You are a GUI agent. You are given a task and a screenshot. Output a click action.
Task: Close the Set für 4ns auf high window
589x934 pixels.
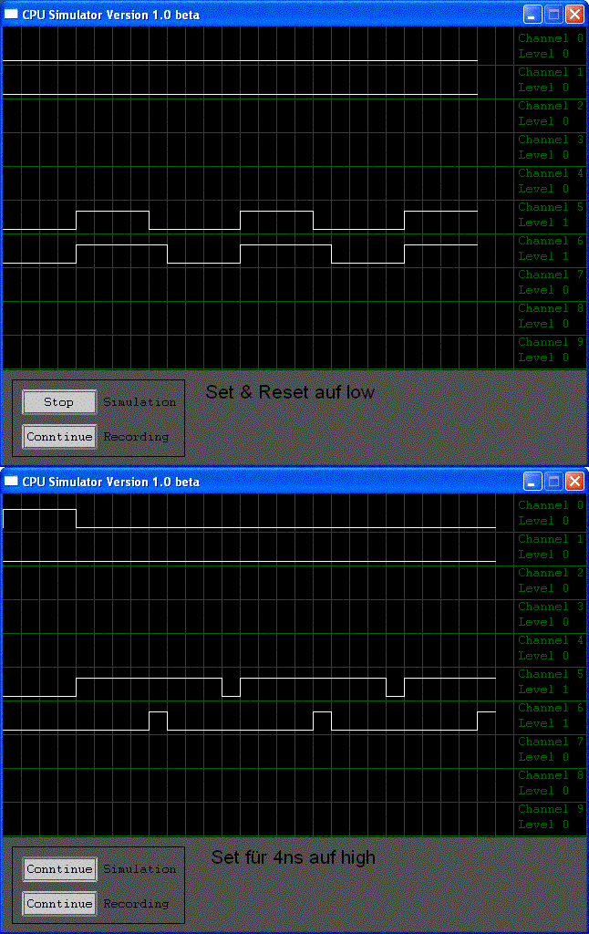(574, 482)
